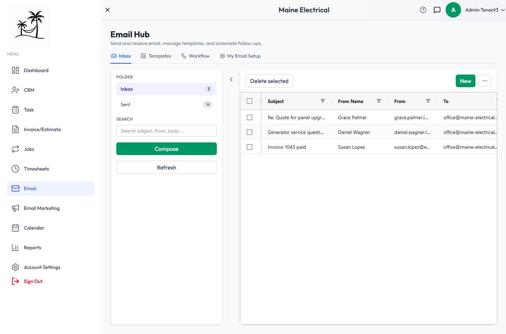Click the Account Settings gear icon
Image resolution: width=506 pixels, height=334 pixels.
click(15, 267)
